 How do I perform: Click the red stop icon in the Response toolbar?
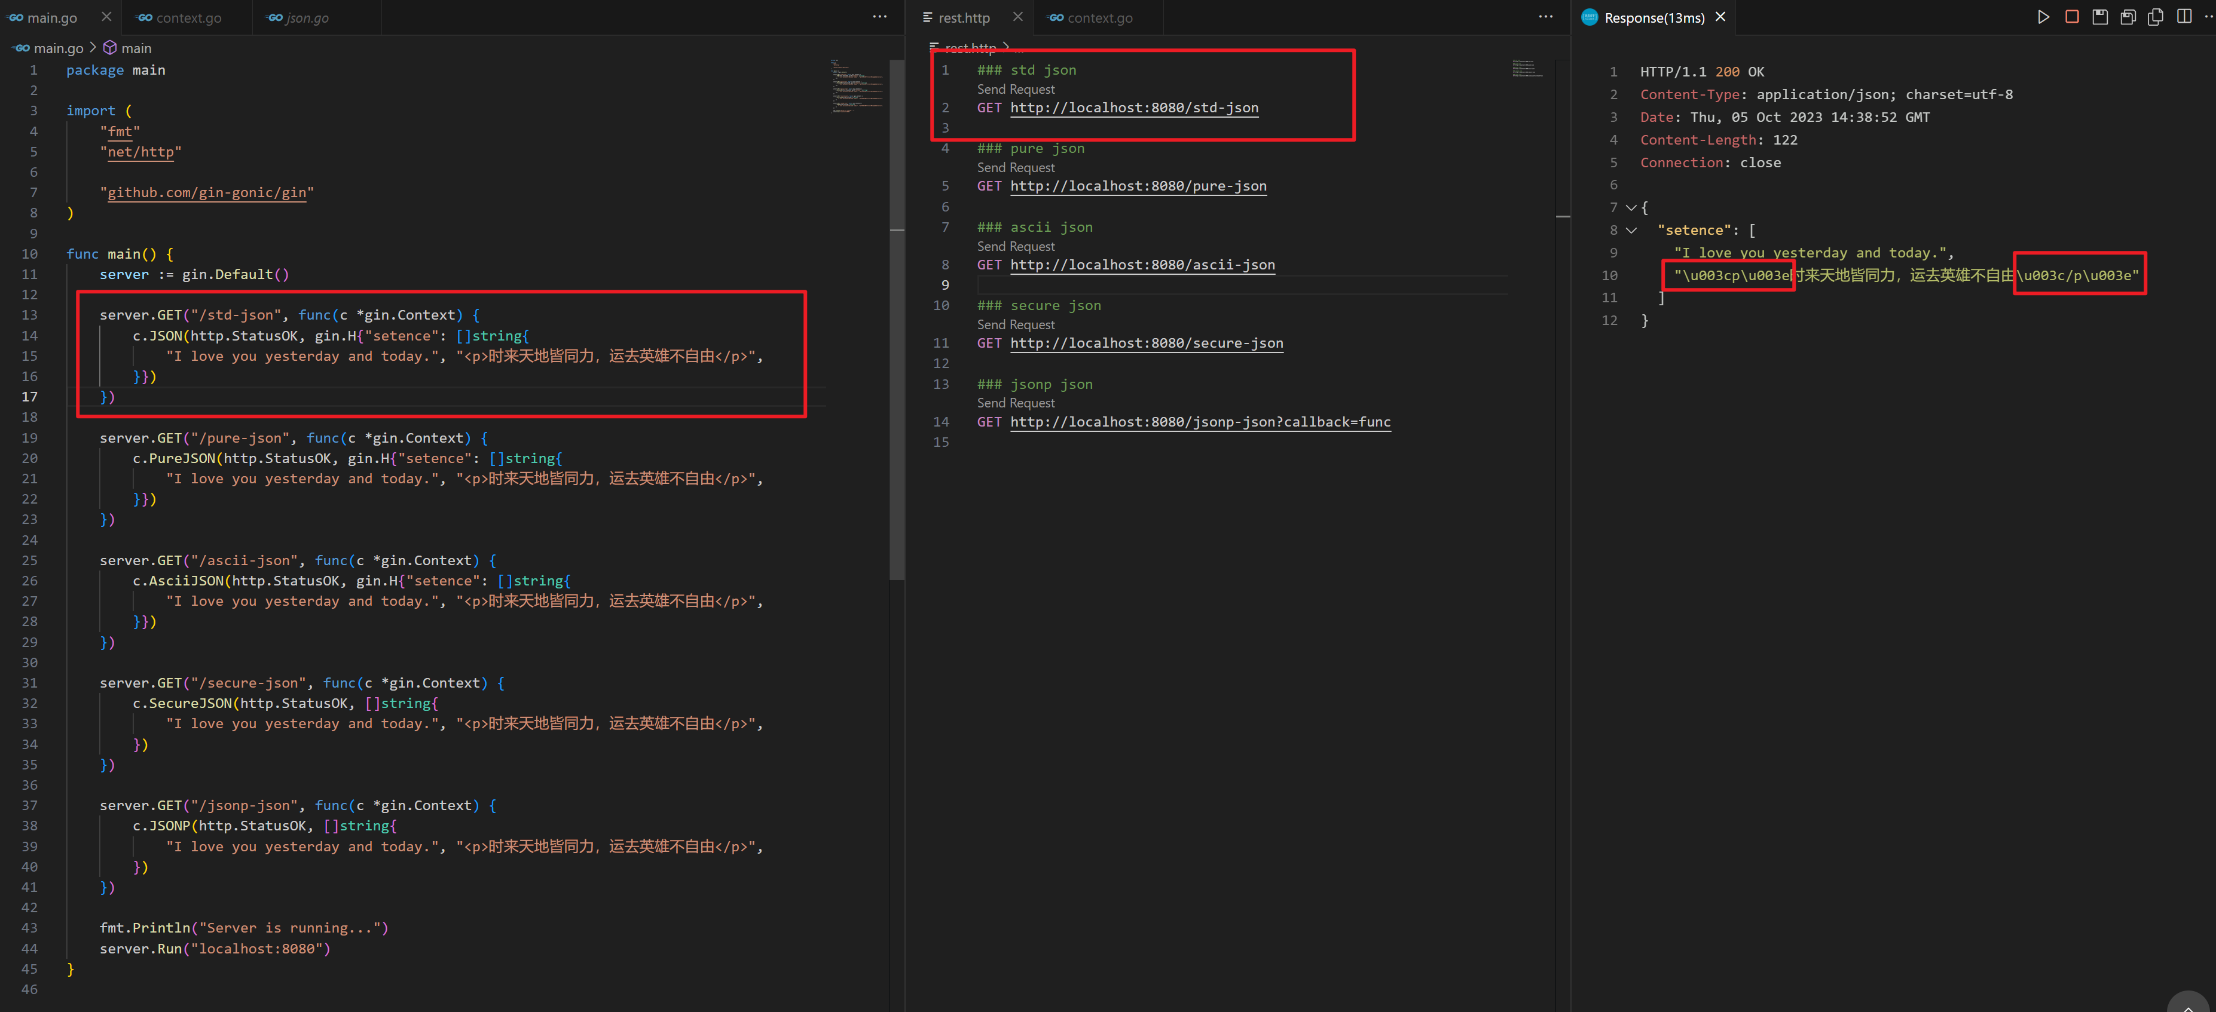(x=2071, y=16)
